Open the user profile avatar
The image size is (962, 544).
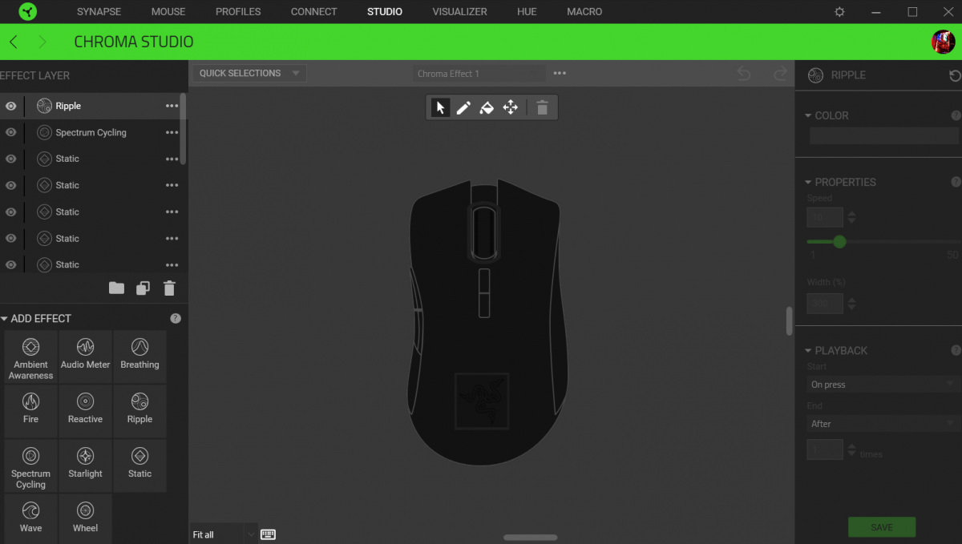pyautogui.click(x=943, y=42)
